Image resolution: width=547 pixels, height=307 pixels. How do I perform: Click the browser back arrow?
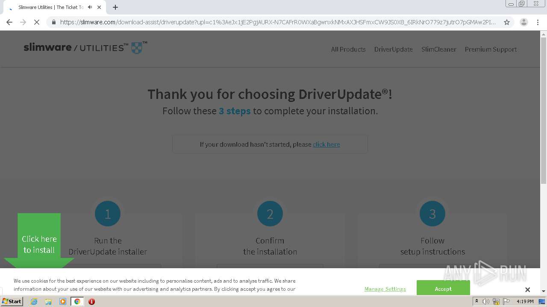tap(9, 22)
